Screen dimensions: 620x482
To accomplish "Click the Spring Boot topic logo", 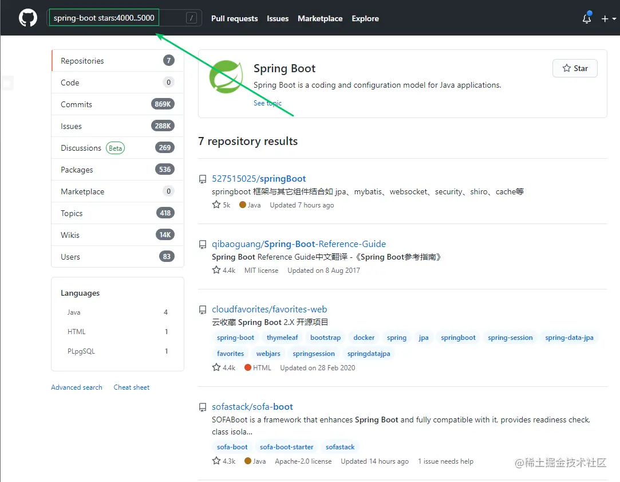I will [226, 77].
